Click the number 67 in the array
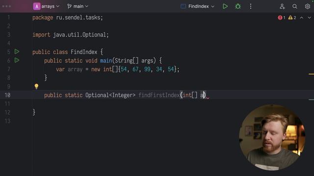Viewport: 314px width, 176px height. [135, 69]
